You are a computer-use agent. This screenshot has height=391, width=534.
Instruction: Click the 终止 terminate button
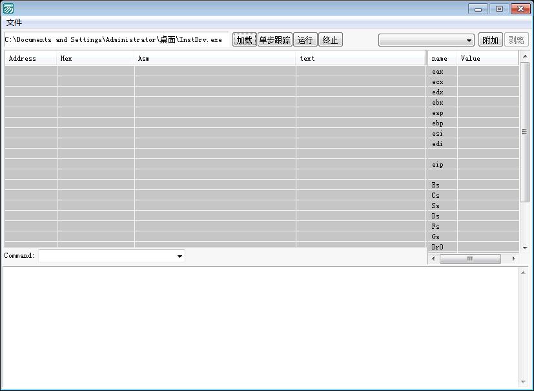pos(331,40)
